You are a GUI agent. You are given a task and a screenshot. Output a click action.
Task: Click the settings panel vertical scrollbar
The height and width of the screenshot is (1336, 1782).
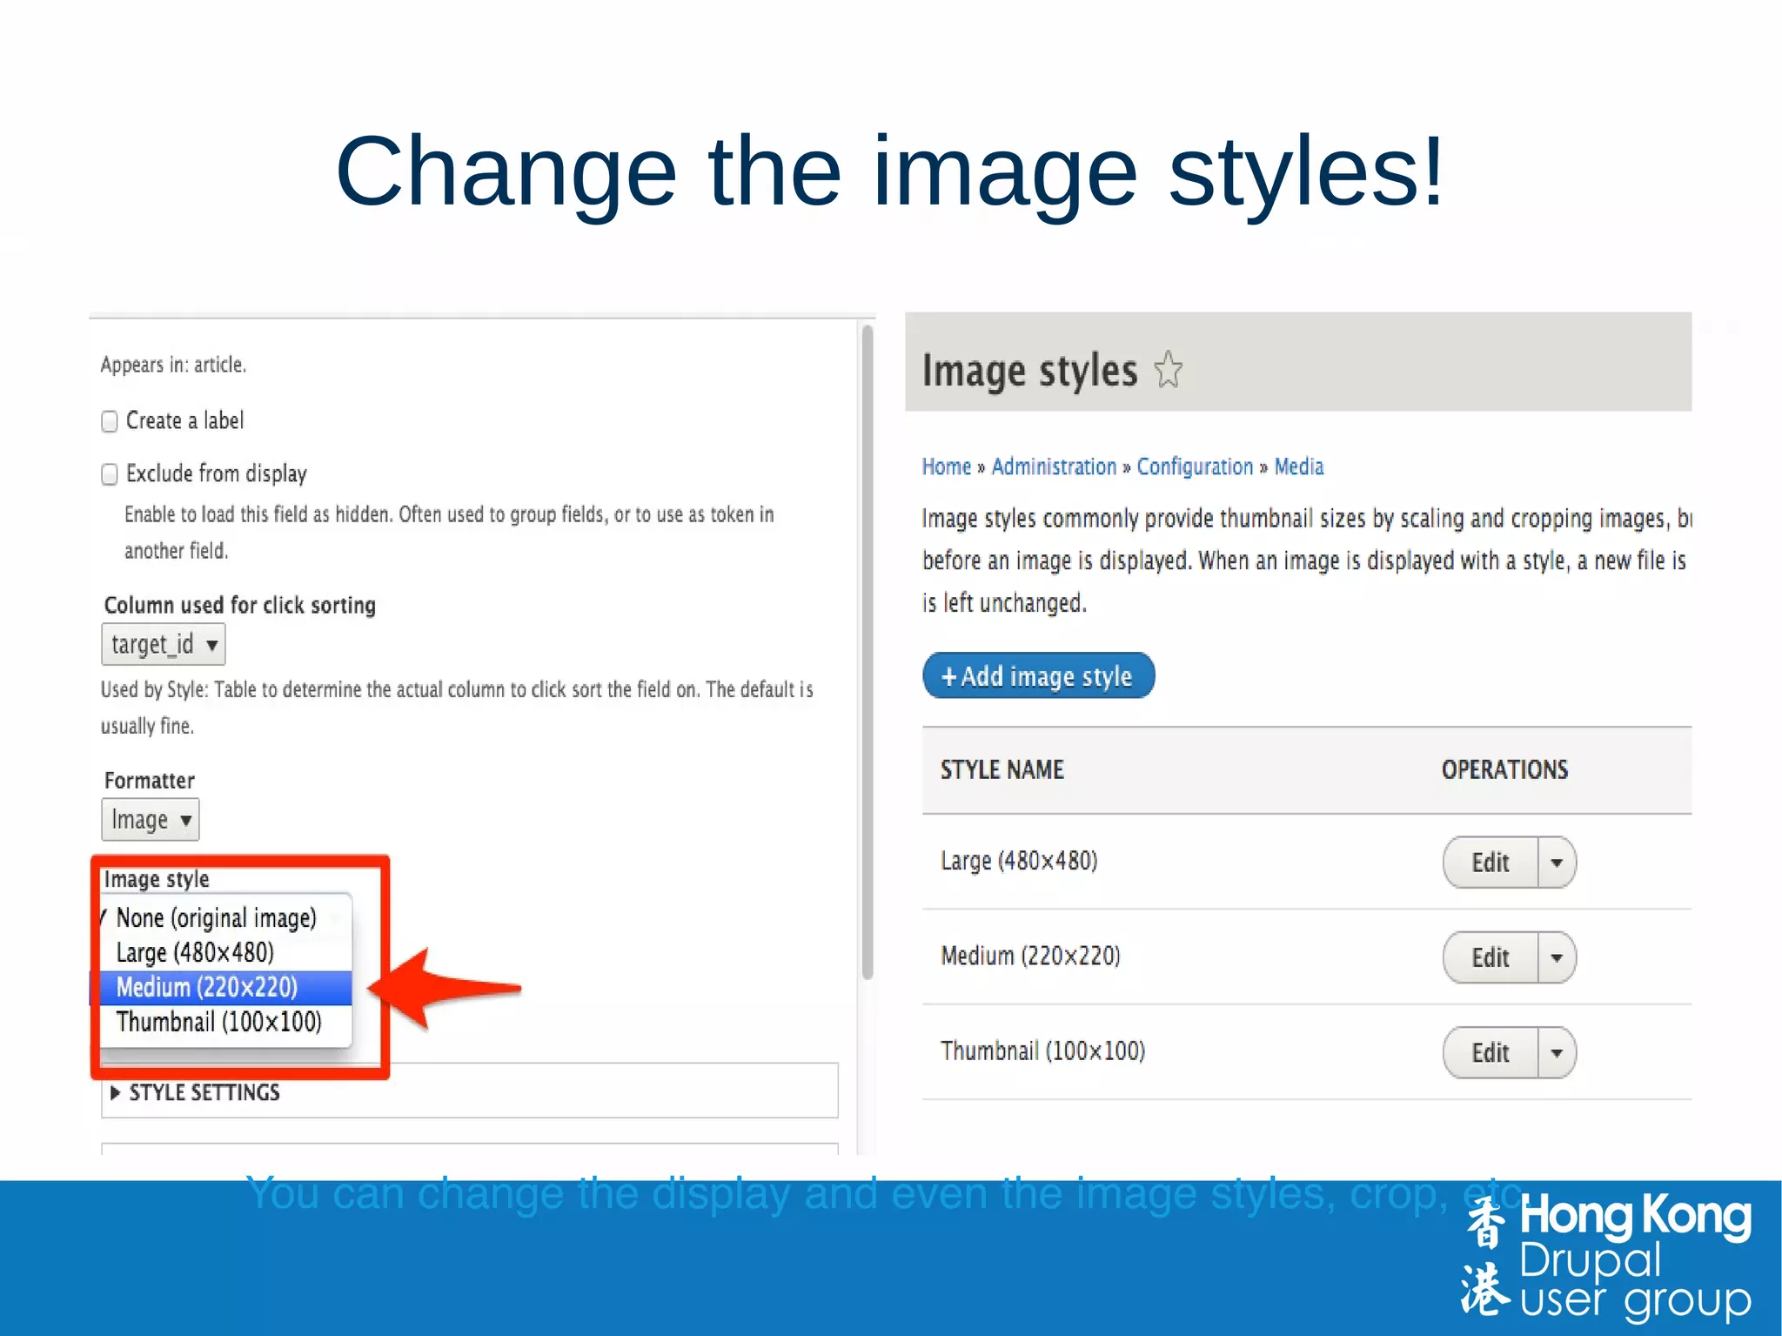[867, 653]
